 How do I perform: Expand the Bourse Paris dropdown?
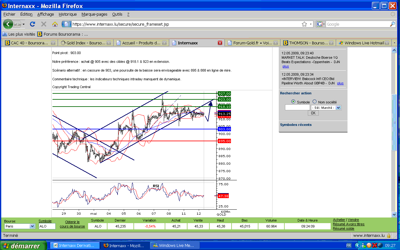(x=32, y=226)
